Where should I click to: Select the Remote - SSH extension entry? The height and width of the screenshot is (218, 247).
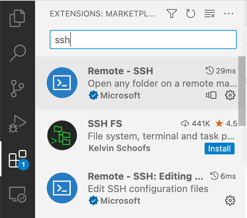pyautogui.click(x=137, y=83)
